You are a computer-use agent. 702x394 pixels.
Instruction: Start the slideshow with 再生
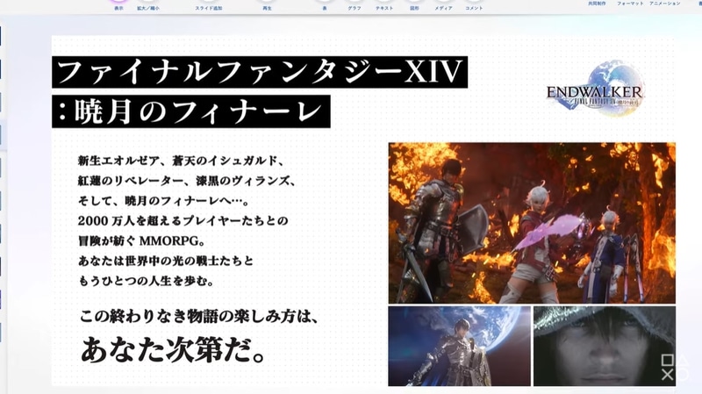pyautogui.click(x=268, y=6)
